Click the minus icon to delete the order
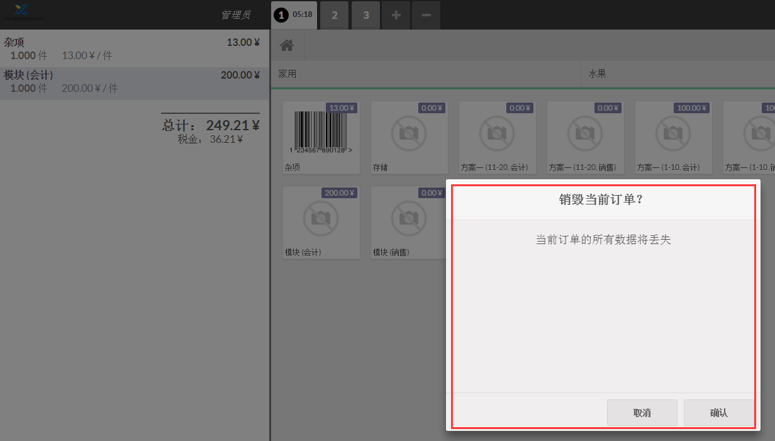 [426, 15]
